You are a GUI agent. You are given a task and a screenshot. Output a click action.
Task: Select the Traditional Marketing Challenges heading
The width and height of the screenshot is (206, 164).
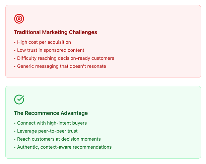pos(56,32)
